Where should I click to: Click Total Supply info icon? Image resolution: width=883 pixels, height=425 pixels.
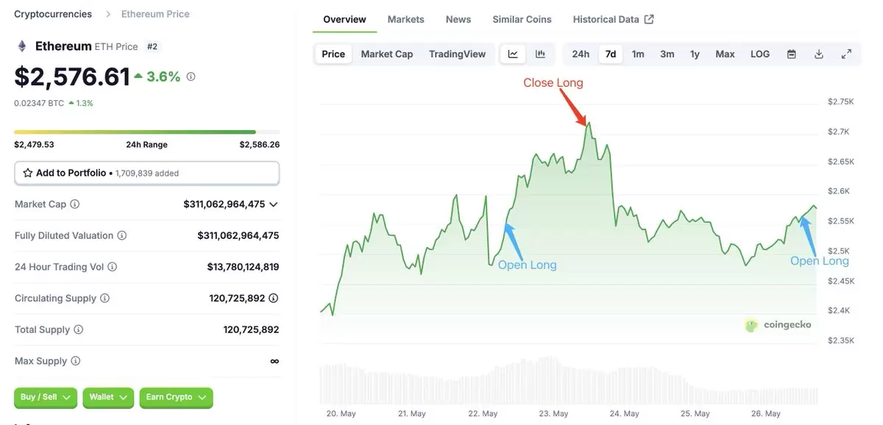point(79,330)
